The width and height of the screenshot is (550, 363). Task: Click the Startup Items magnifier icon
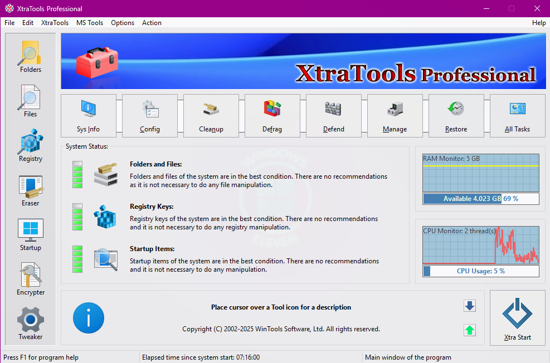(x=106, y=259)
